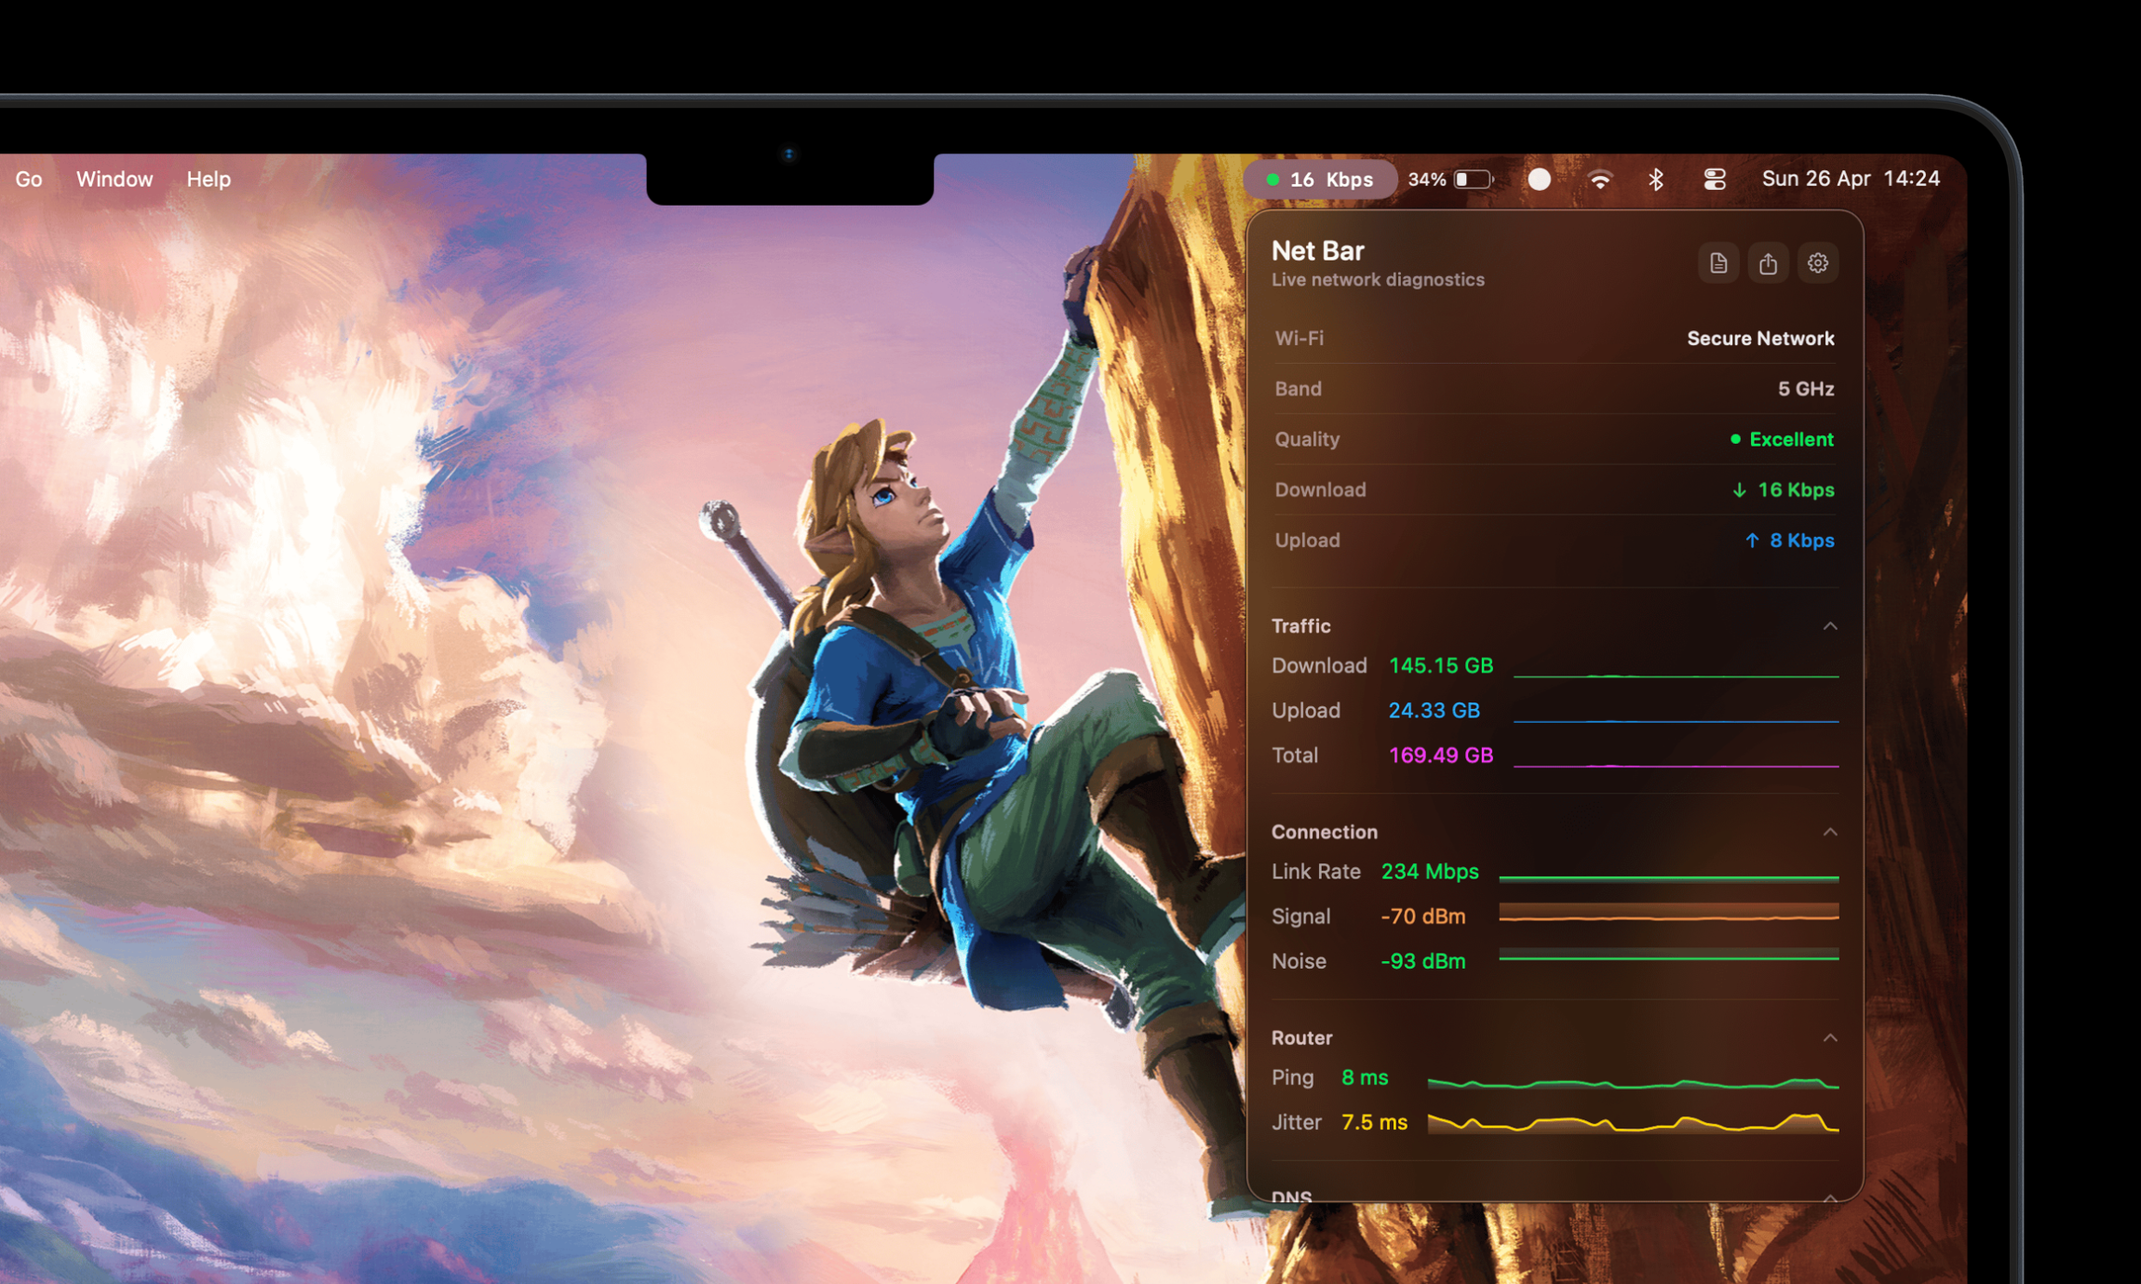2141x1284 pixels.
Task: Toggle the Download speed indicator arrow
Action: click(1739, 489)
